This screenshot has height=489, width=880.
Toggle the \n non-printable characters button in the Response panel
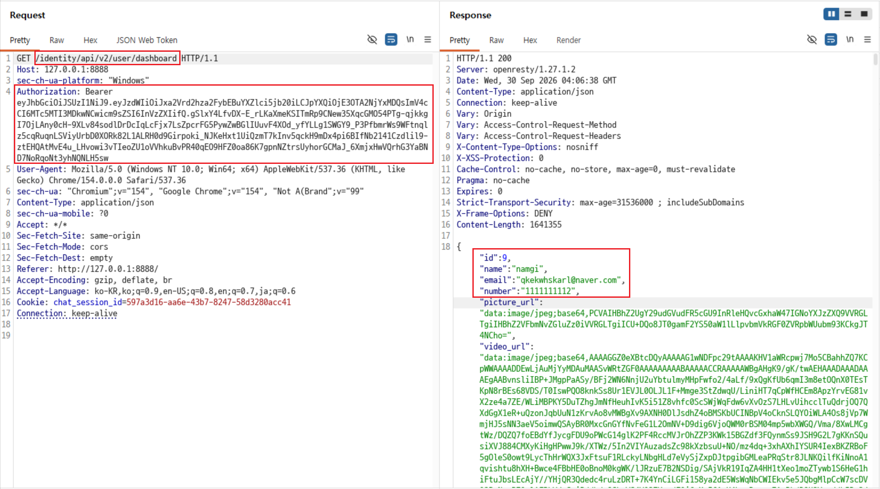pos(850,40)
